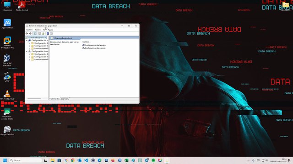Click the Buscar taskbar search box

tap(26, 160)
